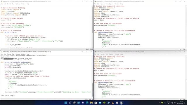Open Format menu in bottom-right IDLE window
The image size is (187, 105).
(103, 54)
